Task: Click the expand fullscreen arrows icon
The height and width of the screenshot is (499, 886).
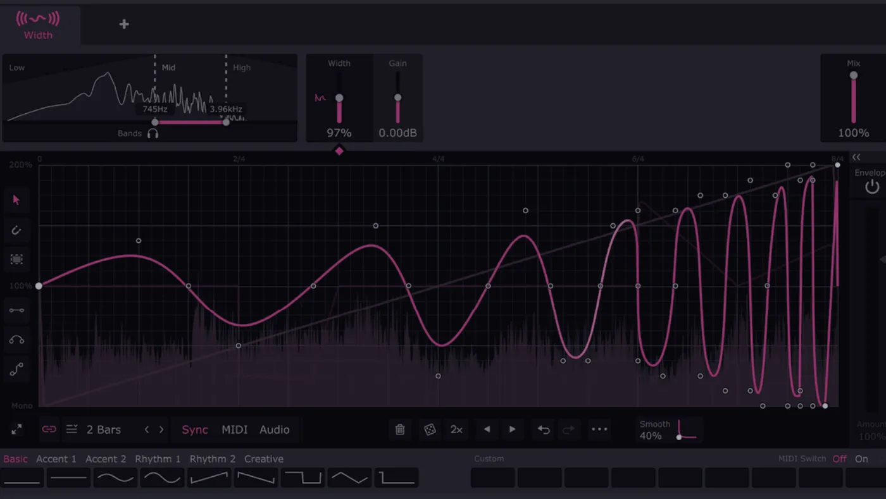Action: pos(16,429)
